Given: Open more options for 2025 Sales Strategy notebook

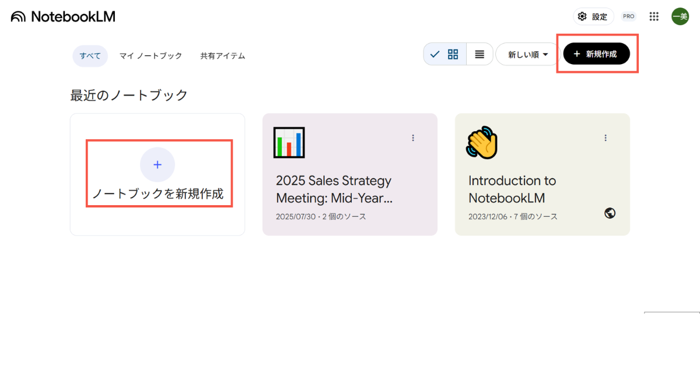Looking at the screenshot, I should point(413,138).
